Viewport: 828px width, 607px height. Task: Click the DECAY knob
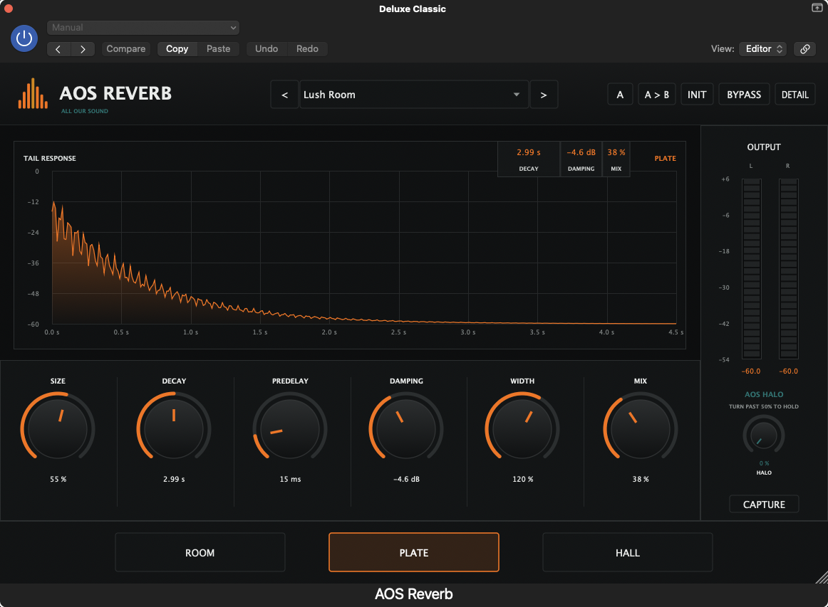174,428
